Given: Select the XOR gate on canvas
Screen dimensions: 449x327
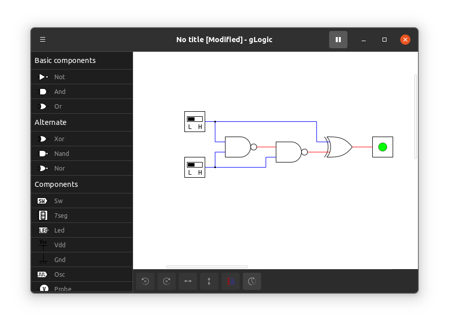Looking at the screenshot, I should pos(338,147).
